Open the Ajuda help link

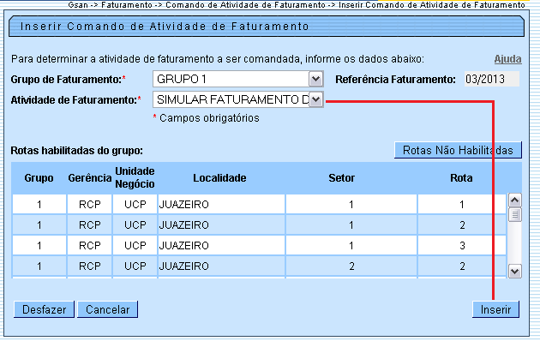pyautogui.click(x=507, y=59)
